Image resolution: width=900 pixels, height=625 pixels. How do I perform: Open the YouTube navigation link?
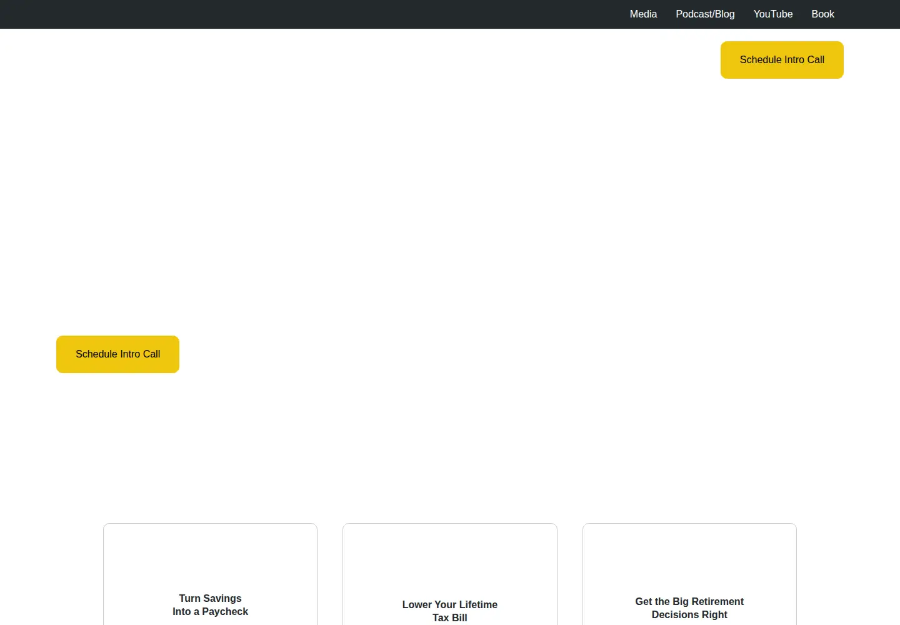point(773,14)
